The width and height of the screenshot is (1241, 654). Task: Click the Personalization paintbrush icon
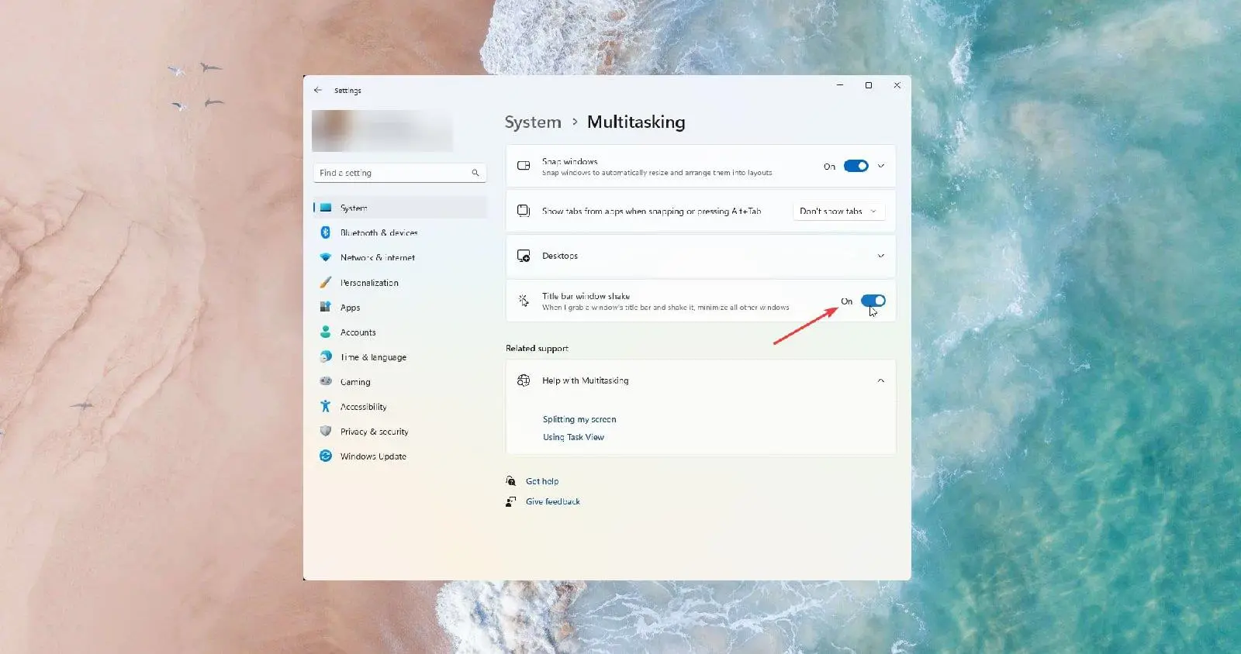click(x=326, y=282)
